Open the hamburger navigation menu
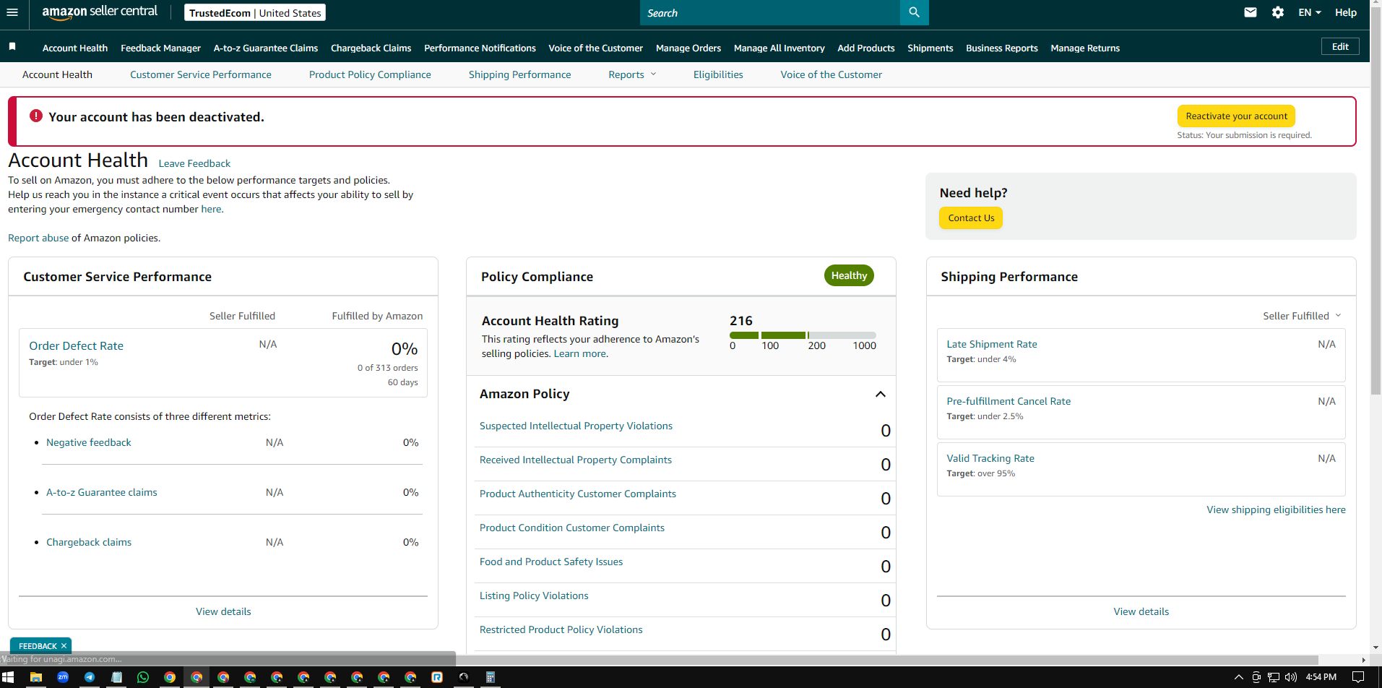1382x688 pixels. (12, 12)
